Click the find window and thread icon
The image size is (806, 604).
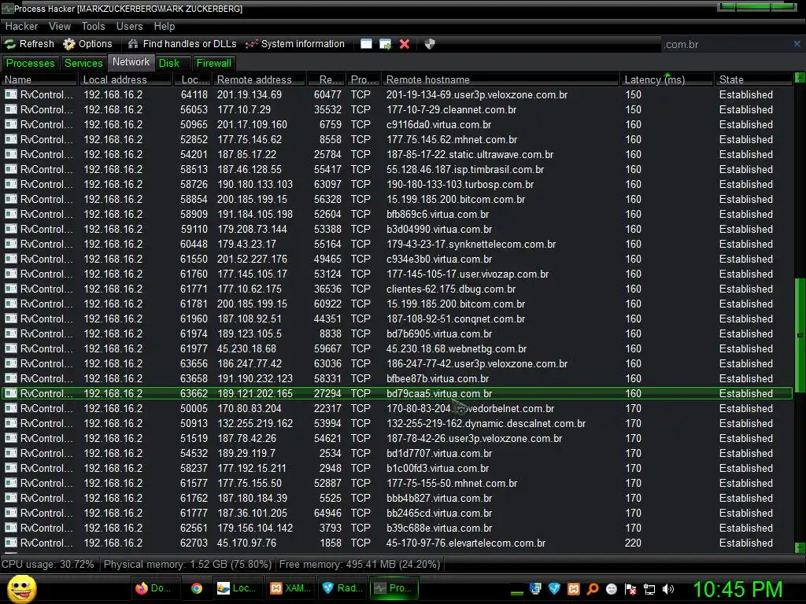click(x=385, y=44)
